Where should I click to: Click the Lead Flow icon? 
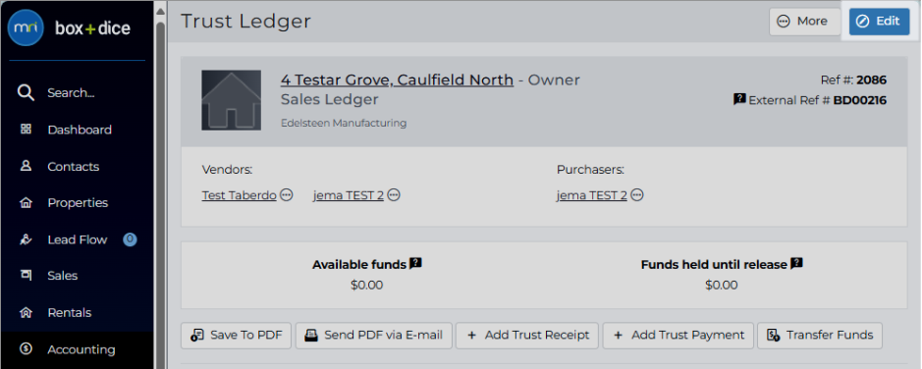click(x=26, y=239)
